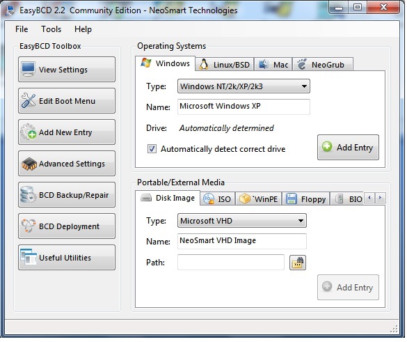
Task: Expand the Microsoft VHD type dropdown
Action: click(241, 221)
